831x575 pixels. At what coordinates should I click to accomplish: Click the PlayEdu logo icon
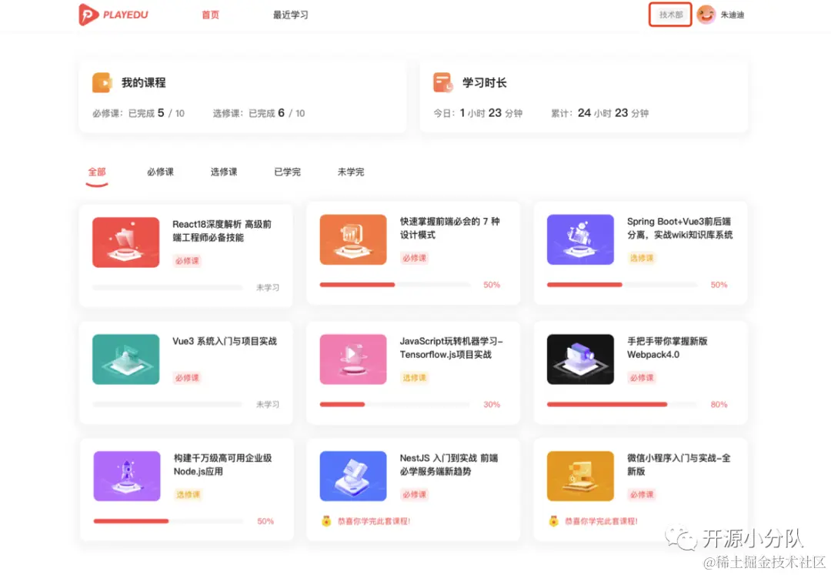[87, 14]
